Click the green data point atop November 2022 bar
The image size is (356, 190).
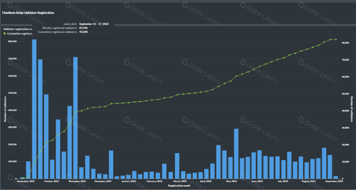tap(75, 112)
